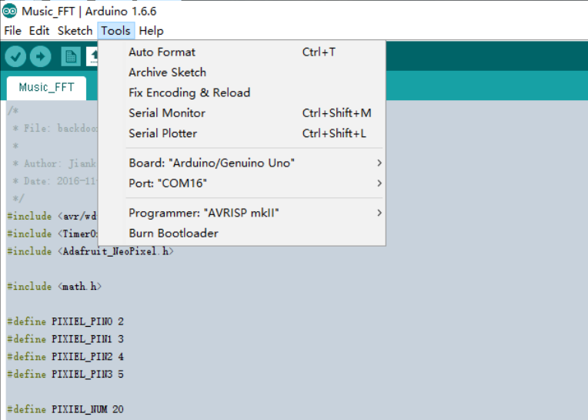Click the Adafruit_NeoPixel.h include line
Viewport: 588px width, 420px height.
[90, 251]
